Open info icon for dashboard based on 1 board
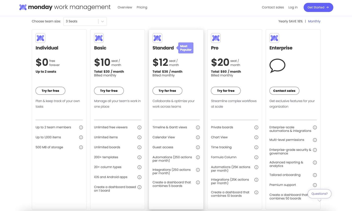 point(139,187)
